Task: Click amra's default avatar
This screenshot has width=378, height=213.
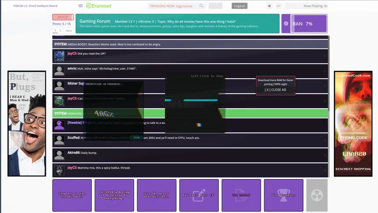Action: (59, 71)
